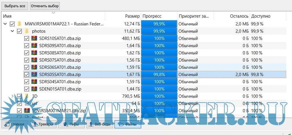Collapse the photos folder tree
Screen dimensions: 292x135
pos(12,31)
